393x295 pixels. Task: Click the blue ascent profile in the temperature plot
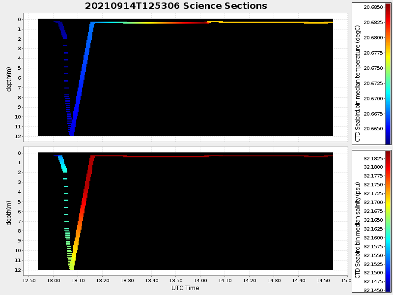tap(82, 79)
